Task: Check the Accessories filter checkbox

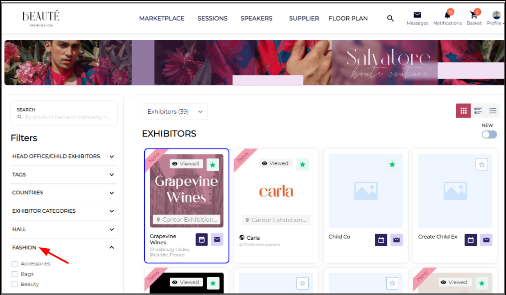Action: click(14, 264)
